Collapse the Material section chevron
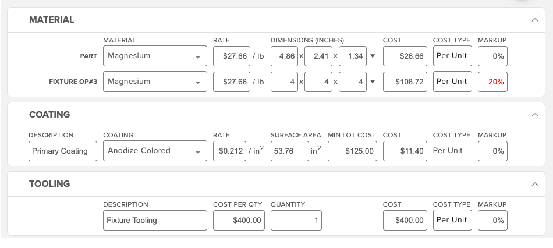This screenshot has height=248, width=553. tap(534, 20)
